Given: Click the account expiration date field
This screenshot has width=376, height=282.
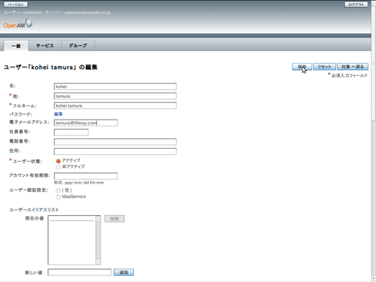Looking at the screenshot, I should (x=86, y=176).
